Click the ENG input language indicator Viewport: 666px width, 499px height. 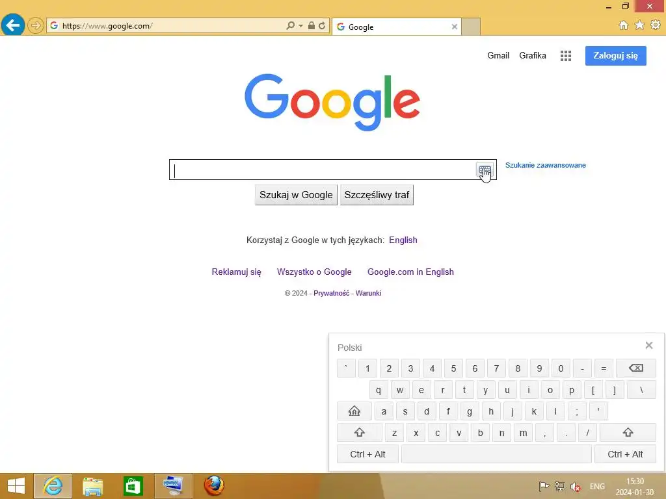[597, 487]
